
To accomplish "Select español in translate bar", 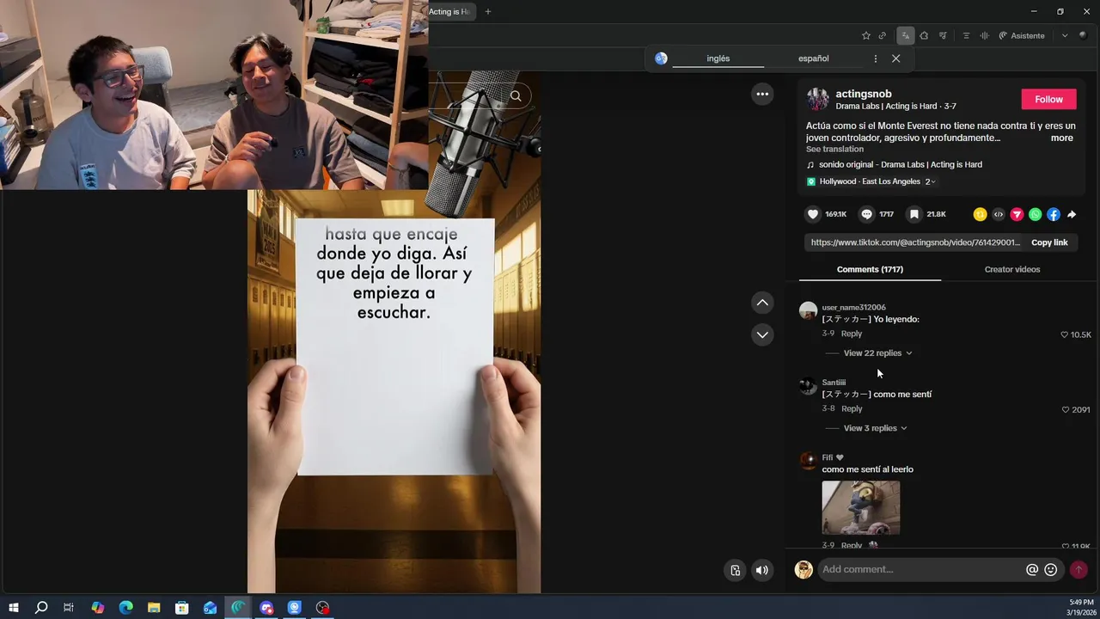I will click(x=813, y=58).
